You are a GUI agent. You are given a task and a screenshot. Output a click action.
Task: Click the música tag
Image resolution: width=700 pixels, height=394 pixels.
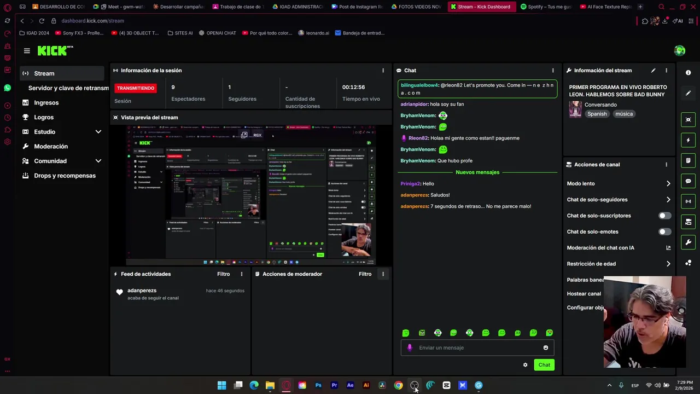(x=623, y=114)
